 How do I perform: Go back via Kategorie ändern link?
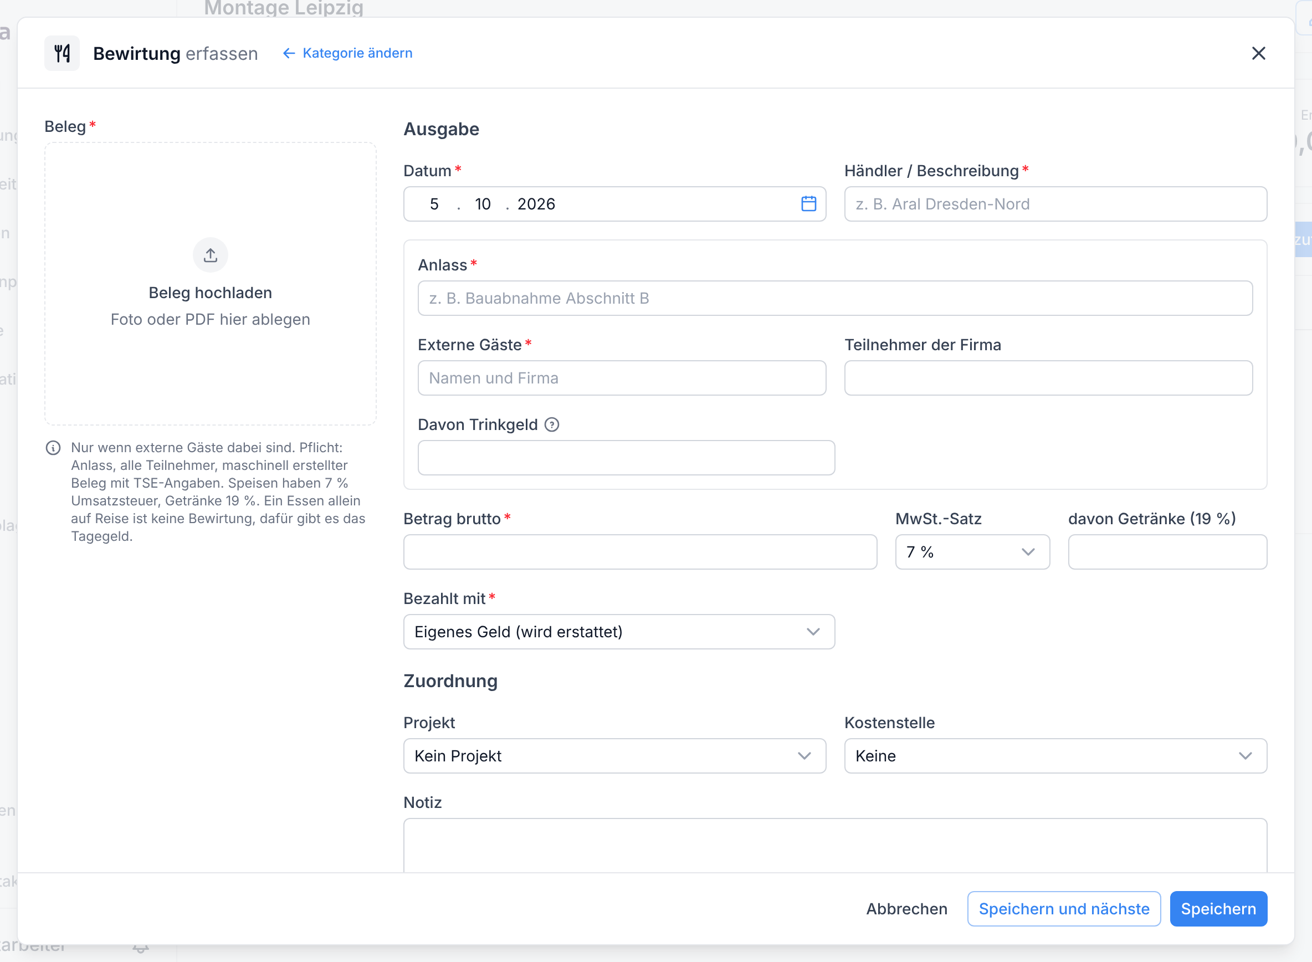coord(347,53)
